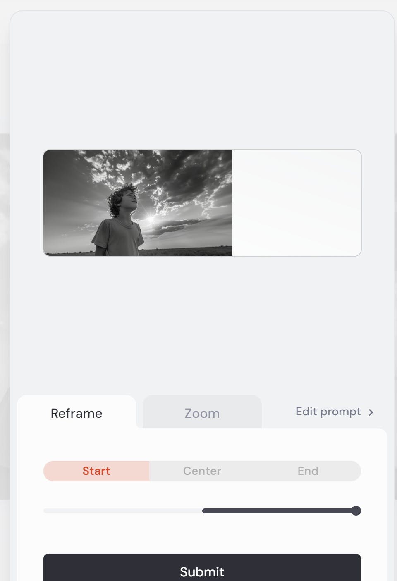Set alignment to End
The height and width of the screenshot is (581, 397).
click(308, 471)
